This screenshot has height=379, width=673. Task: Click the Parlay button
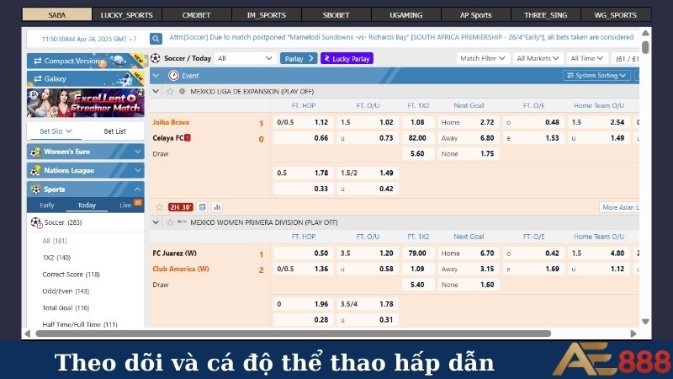299,58
